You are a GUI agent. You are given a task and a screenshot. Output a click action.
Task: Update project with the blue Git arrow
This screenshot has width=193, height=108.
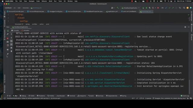pyautogui.click(x=166, y=8)
